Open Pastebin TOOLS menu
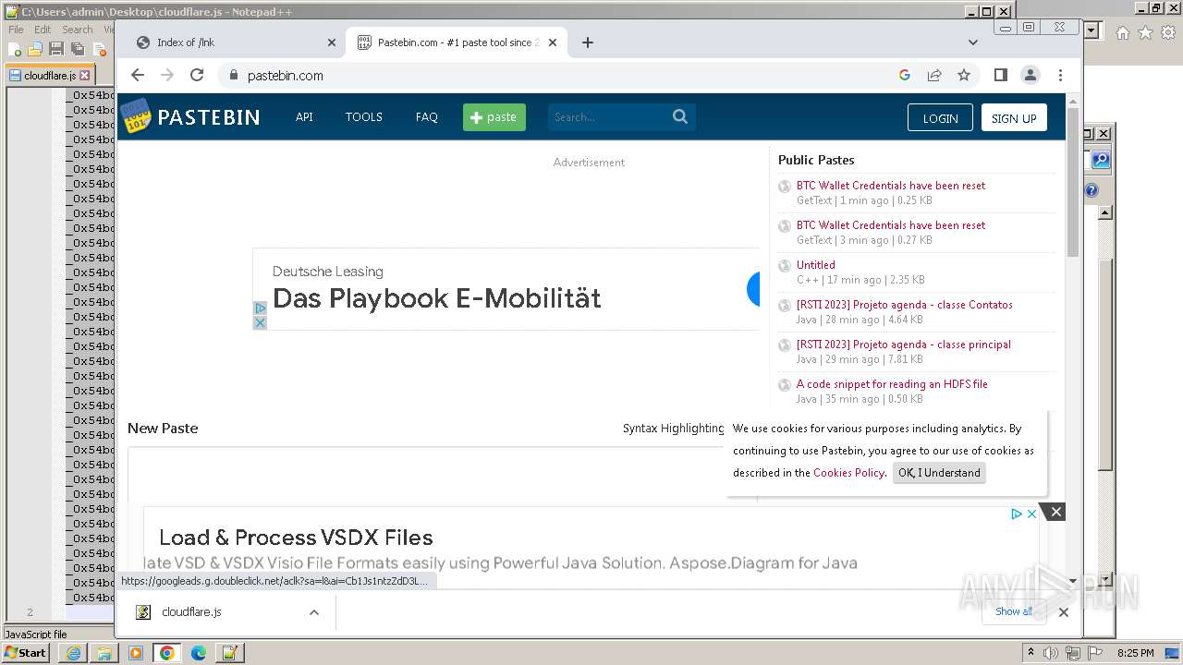The width and height of the screenshot is (1183, 665). coord(363,117)
